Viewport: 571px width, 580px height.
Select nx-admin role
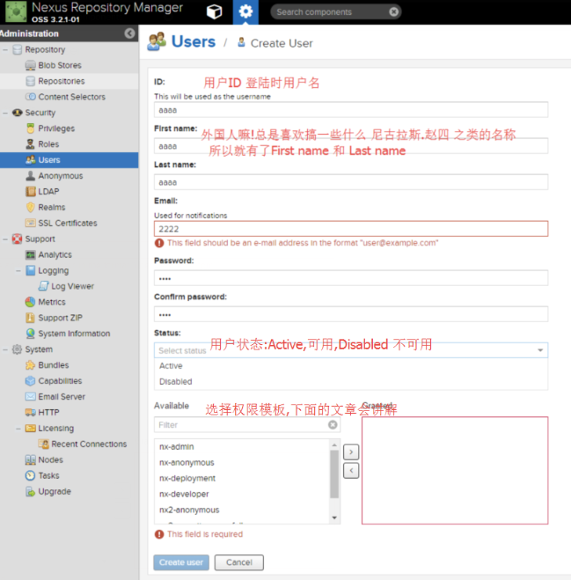(x=242, y=447)
